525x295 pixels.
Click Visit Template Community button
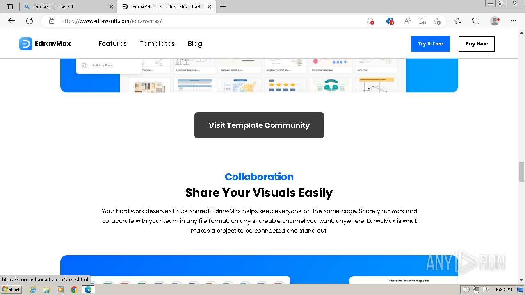tap(259, 125)
